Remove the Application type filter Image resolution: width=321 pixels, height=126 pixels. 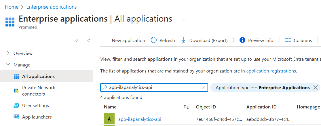pyautogui.click(x=316, y=87)
